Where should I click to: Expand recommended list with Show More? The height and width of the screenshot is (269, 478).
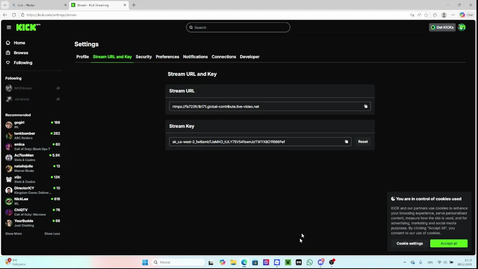tap(13, 234)
